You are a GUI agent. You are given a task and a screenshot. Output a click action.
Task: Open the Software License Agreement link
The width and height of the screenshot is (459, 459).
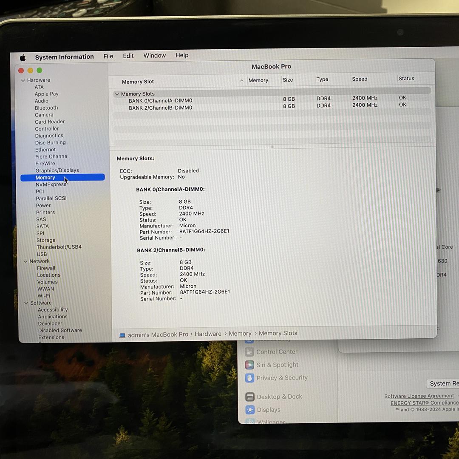click(419, 396)
